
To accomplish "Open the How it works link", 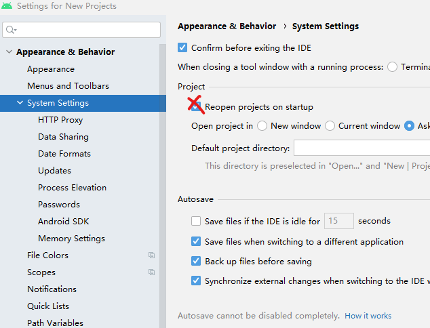I will pos(368,316).
